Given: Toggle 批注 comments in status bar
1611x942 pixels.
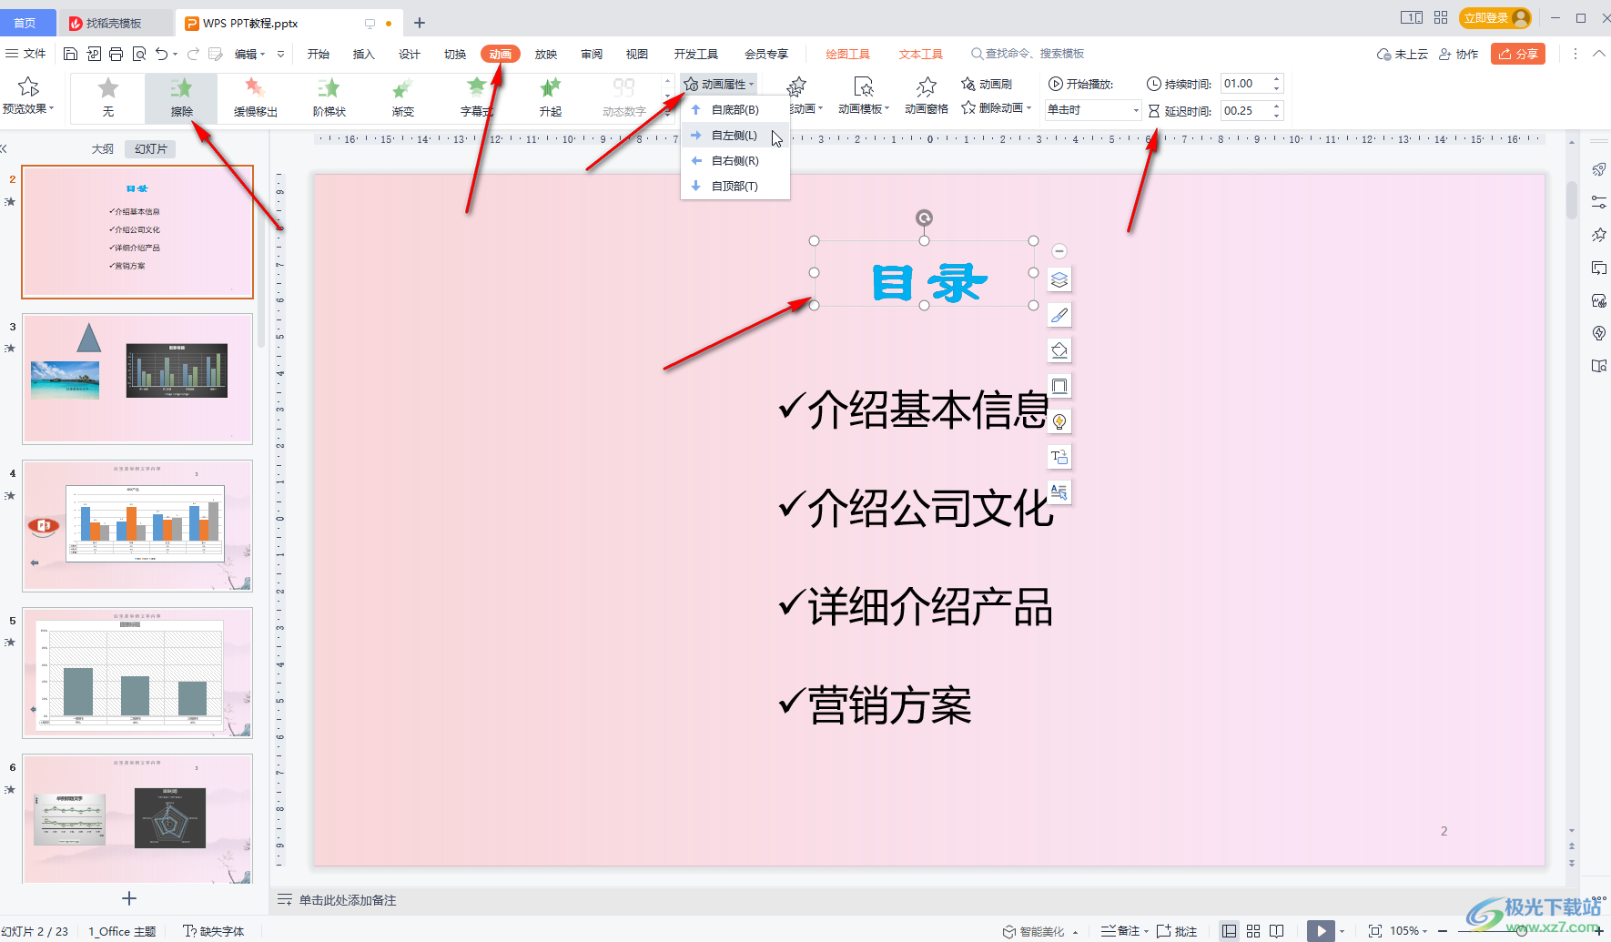Looking at the screenshot, I should [1177, 931].
